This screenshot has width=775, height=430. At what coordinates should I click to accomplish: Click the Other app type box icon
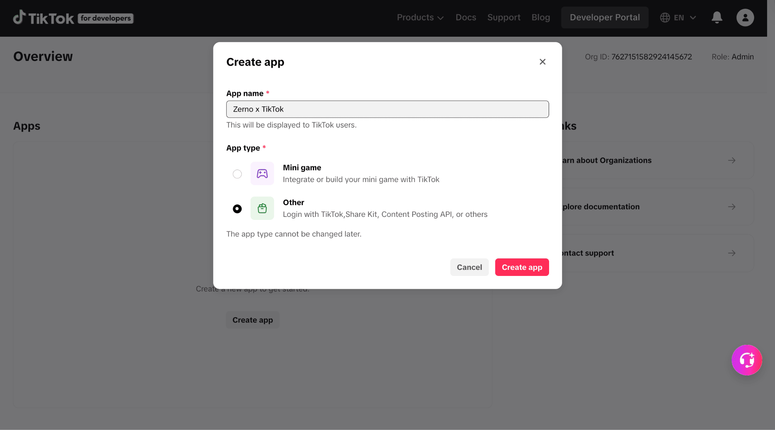tap(262, 208)
